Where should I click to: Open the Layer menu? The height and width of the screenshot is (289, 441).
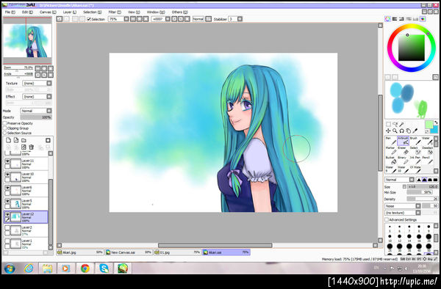tap(70, 12)
